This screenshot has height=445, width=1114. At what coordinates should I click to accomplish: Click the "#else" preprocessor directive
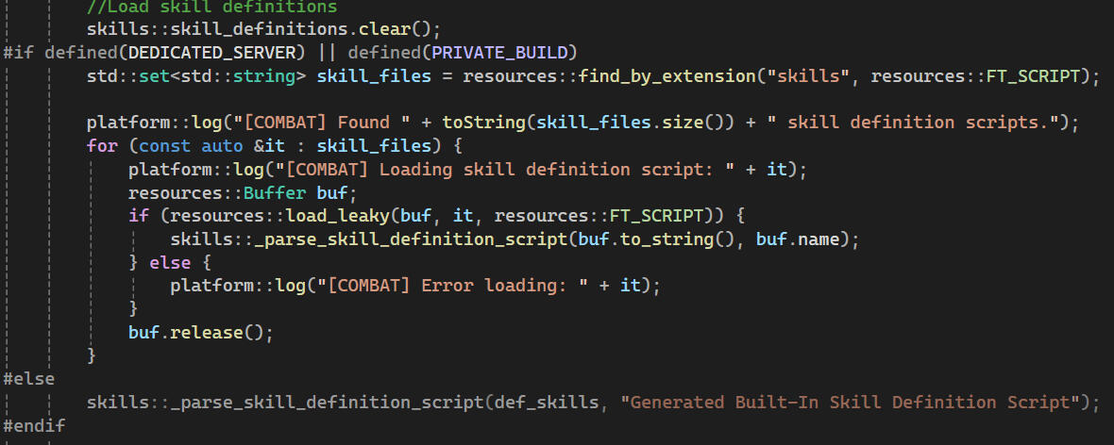tap(28, 379)
